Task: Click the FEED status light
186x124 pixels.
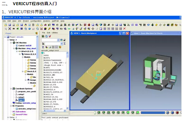Action: click(128, 112)
